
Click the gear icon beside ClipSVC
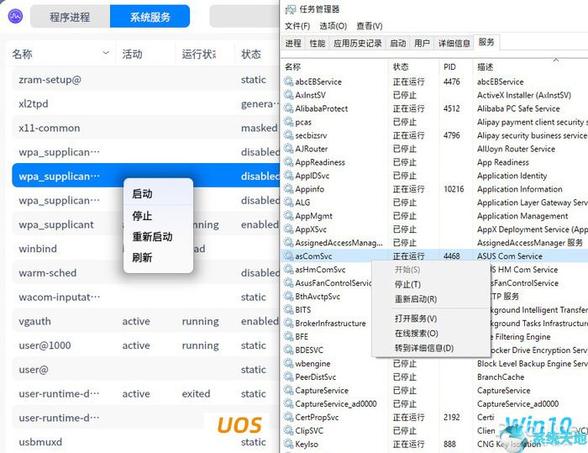288,430
